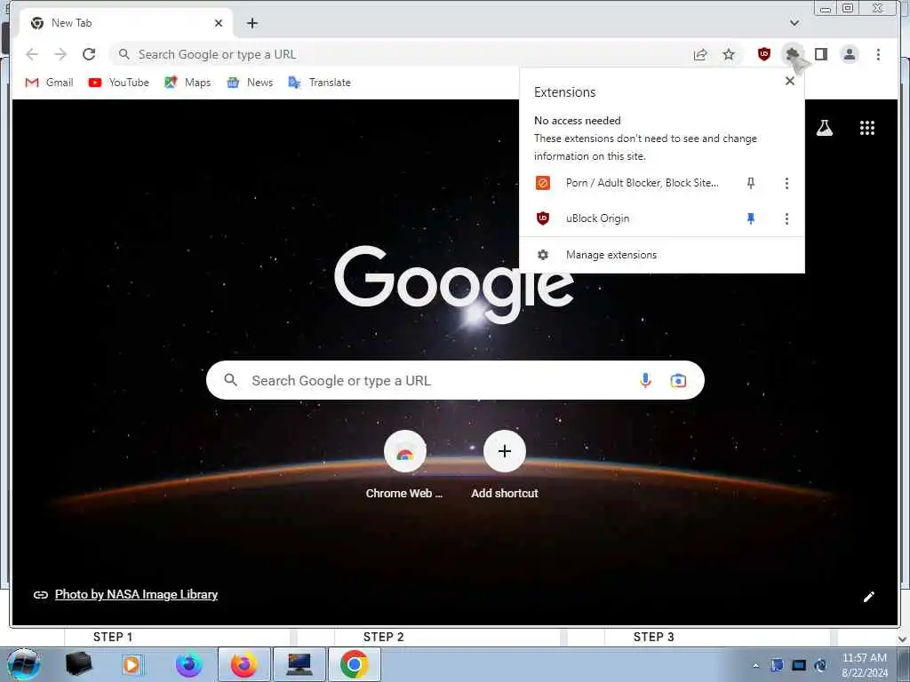This screenshot has height=682, width=910.
Task: Click the black box taskbar icon
Action: click(x=78, y=664)
